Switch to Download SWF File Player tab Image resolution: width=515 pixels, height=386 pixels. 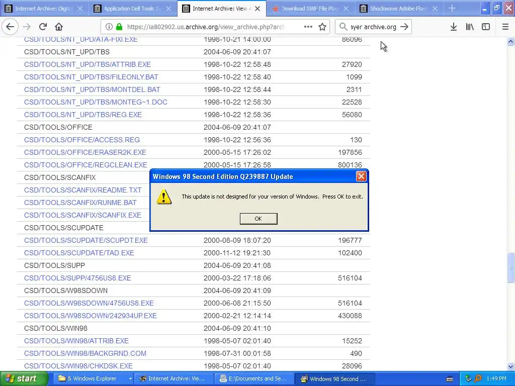pyautogui.click(x=310, y=9)
